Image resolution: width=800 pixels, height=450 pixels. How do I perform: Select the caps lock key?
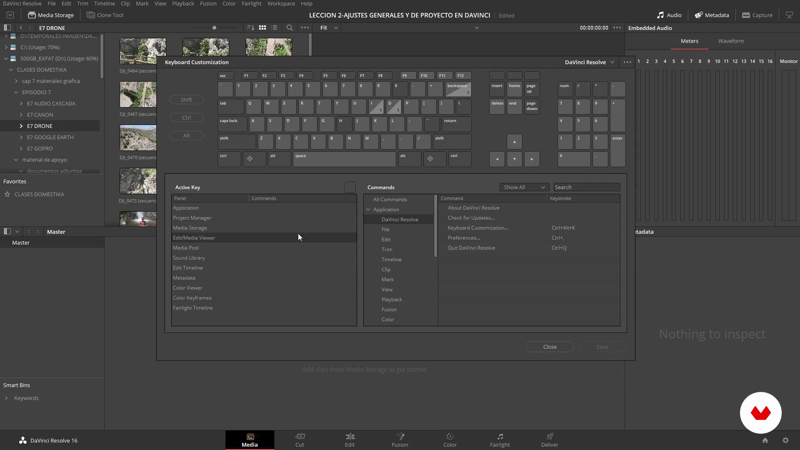232,124
